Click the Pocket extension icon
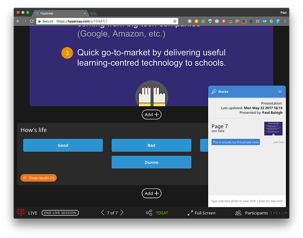The image size is (303, 238). [x=230, y=21]
